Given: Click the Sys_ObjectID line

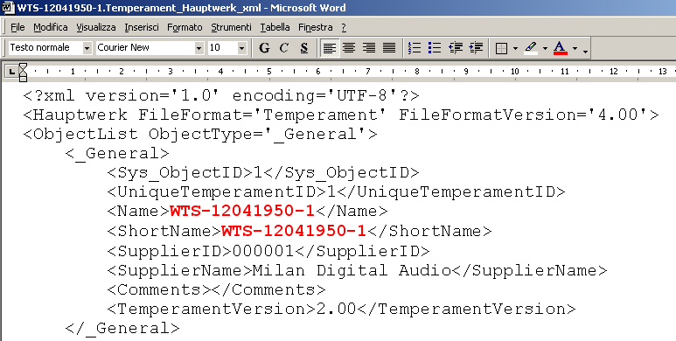Looking at the screenshot, I should click(263, 173).
